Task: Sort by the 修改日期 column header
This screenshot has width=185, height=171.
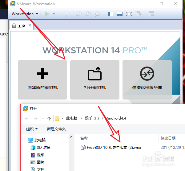Action: (x=168, y=138)
